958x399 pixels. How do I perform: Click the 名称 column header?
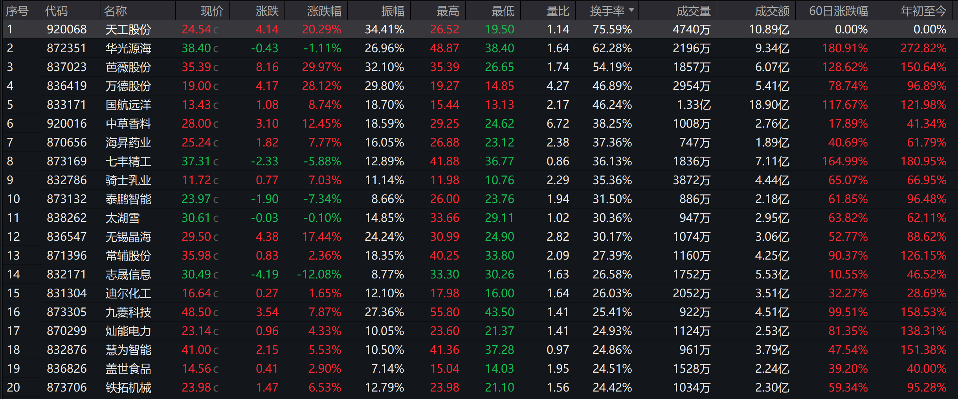pos(116,11)
